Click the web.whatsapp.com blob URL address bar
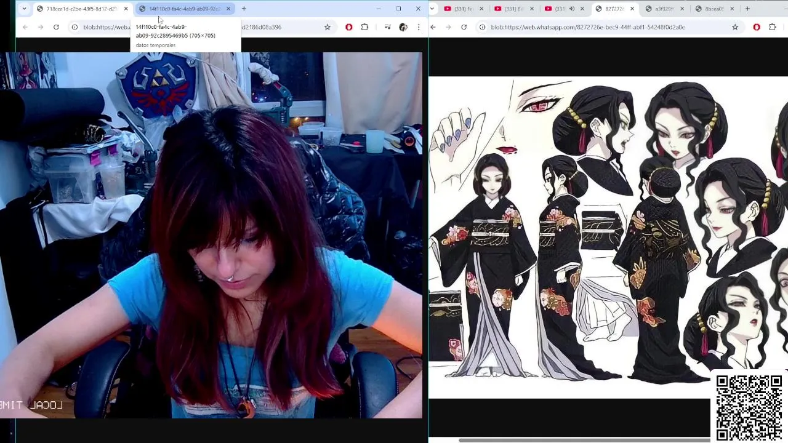This screenshot has width=788, height=443. 609,27
